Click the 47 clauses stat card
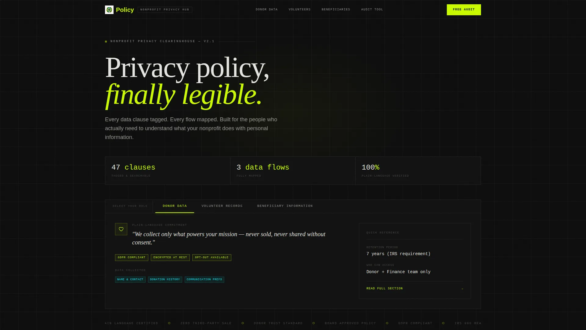The image size is (586, 330). [168, 171]
